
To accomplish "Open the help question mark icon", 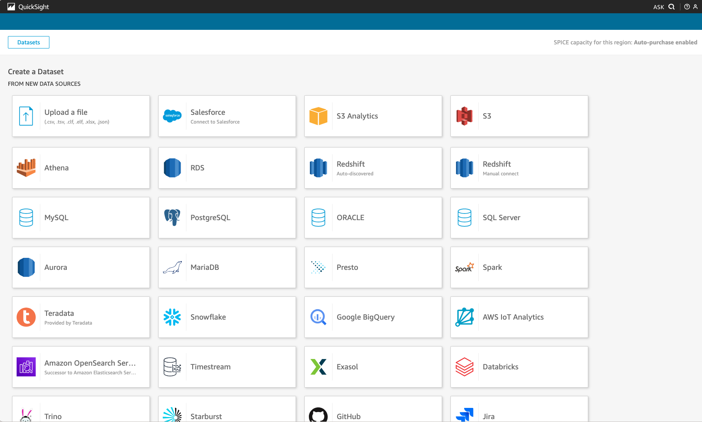I will (687, 7).
